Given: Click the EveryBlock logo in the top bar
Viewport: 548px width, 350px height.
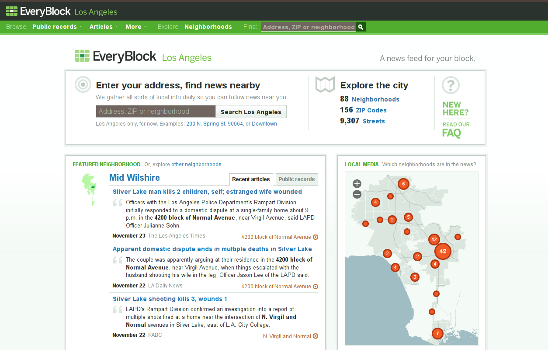Looking at the screenshot, I should (x=38, y=11).
